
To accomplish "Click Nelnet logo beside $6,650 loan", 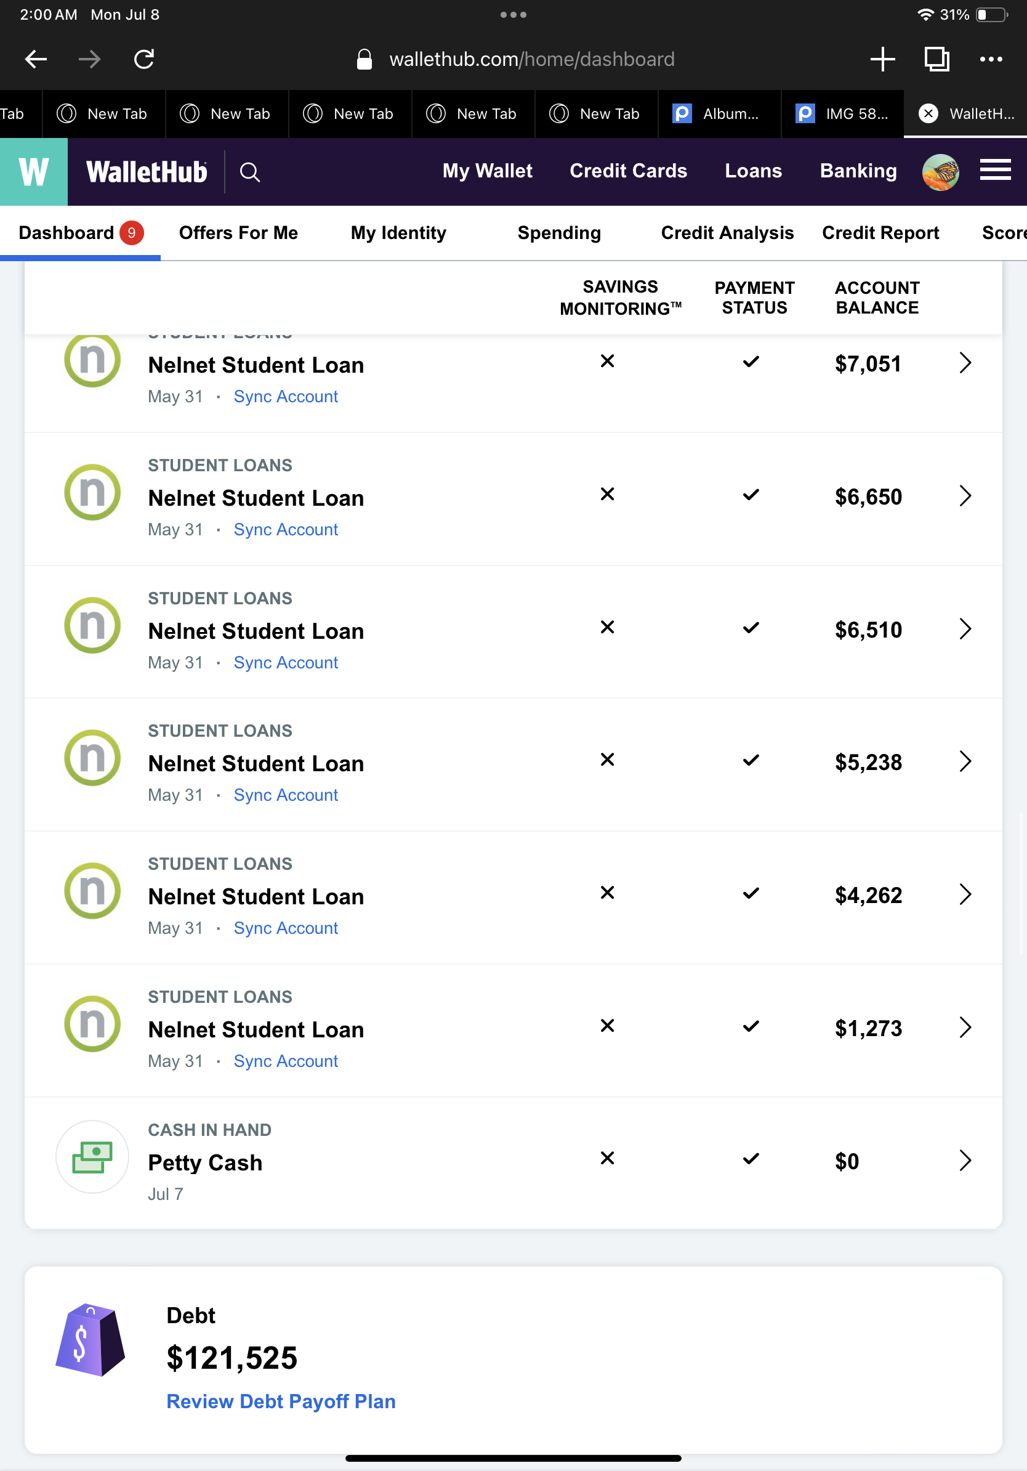I will coord(92,492).
